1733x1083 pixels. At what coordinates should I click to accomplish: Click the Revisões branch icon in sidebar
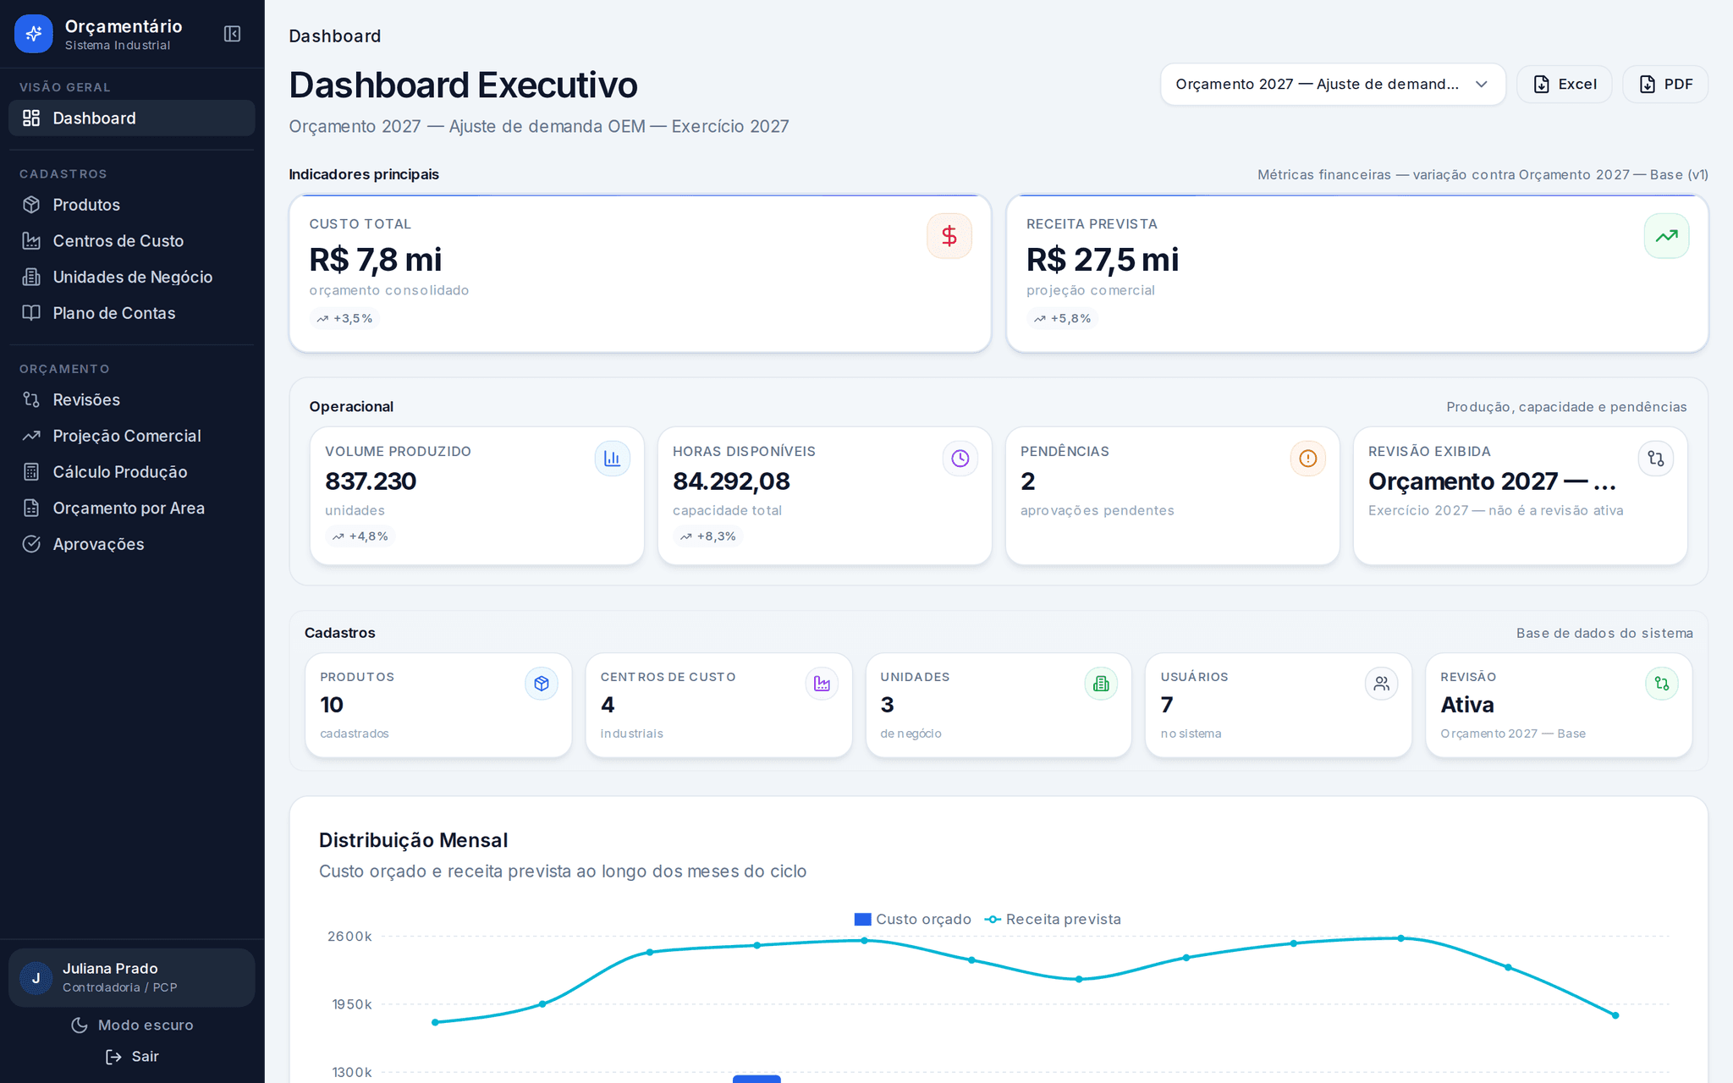click(x=31, y=399)
